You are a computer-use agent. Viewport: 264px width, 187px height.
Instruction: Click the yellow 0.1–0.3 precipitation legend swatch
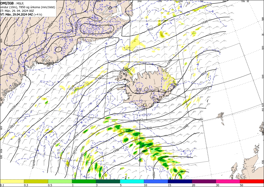12,181
